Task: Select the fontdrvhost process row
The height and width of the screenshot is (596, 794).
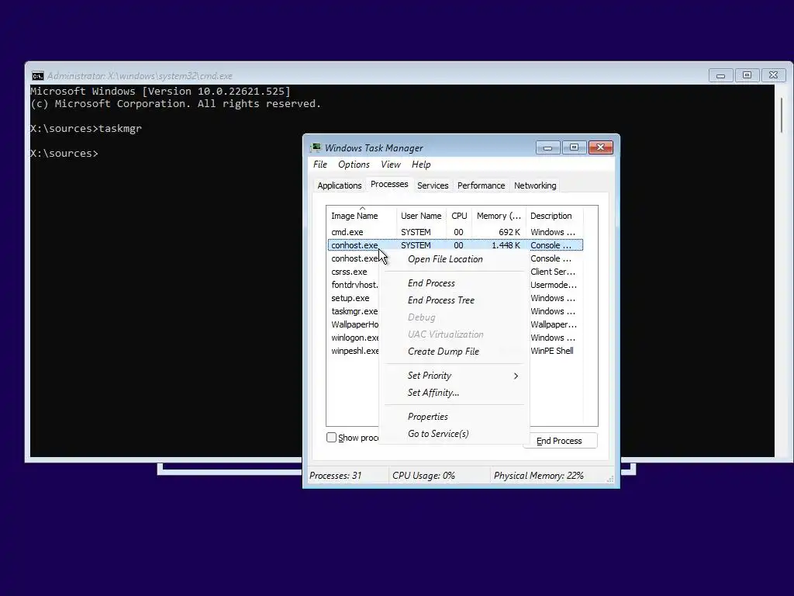Action: click(x=354, y=285)
